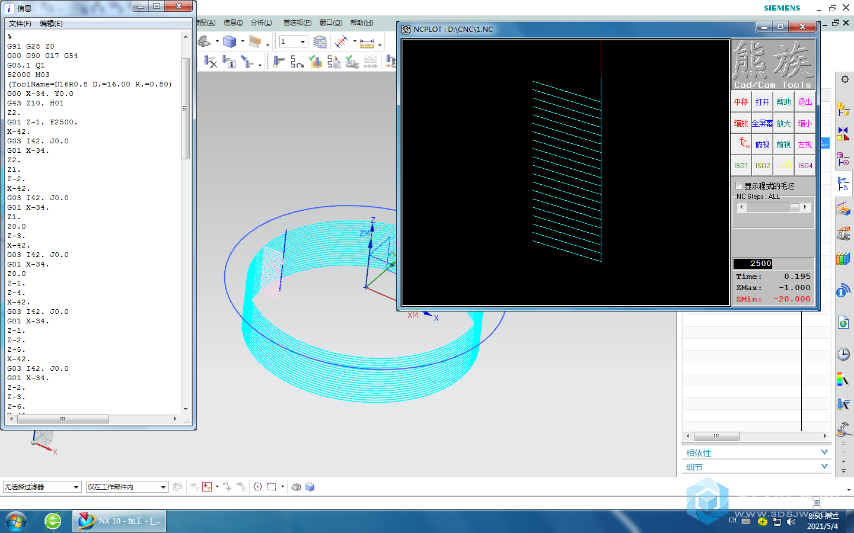This screenshot has height=533, width=854.
Task: Open the 分析(L) menu in NX
Action: pos(261,23)
